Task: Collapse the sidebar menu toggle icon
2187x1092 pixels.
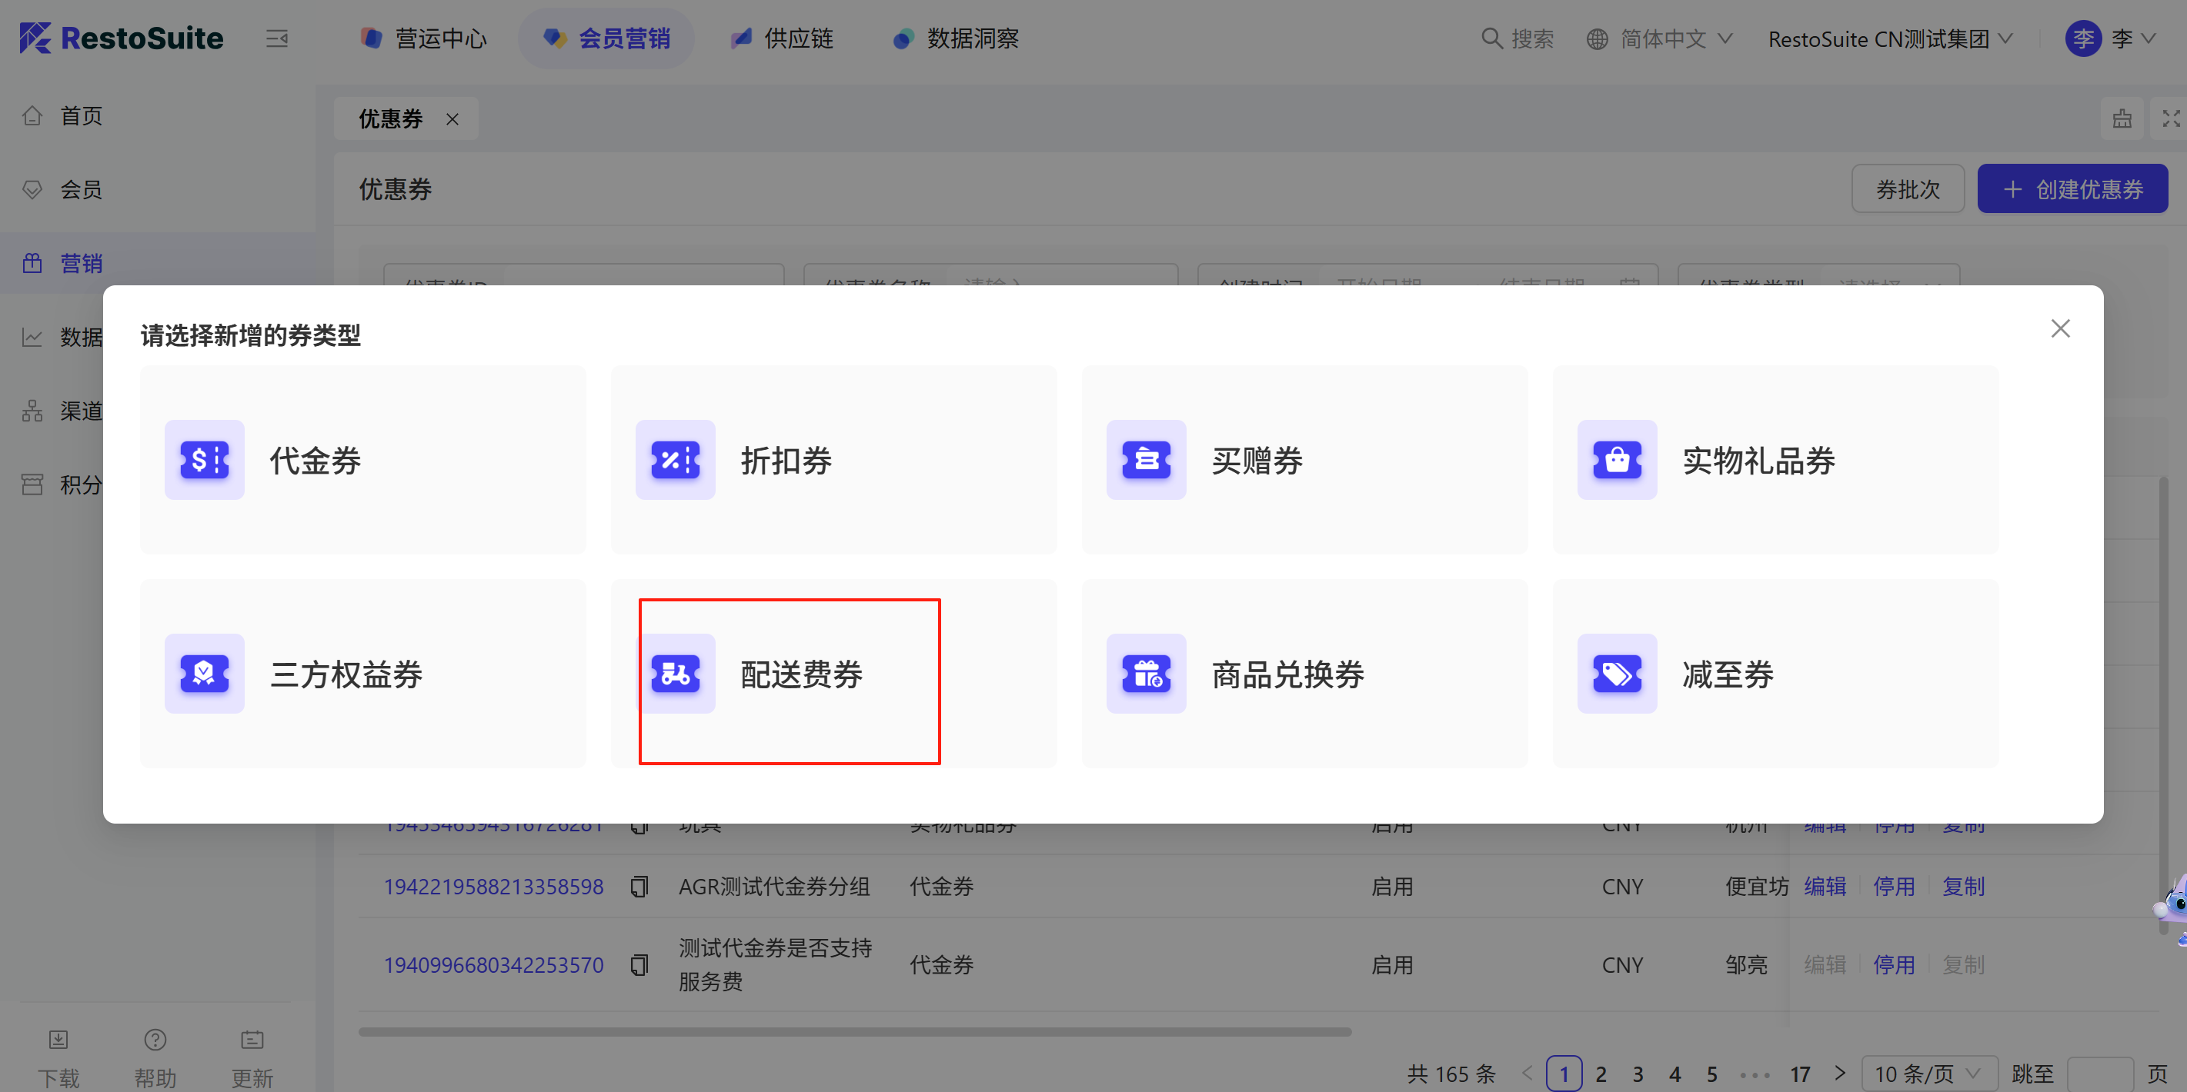Action: [277, 38]
